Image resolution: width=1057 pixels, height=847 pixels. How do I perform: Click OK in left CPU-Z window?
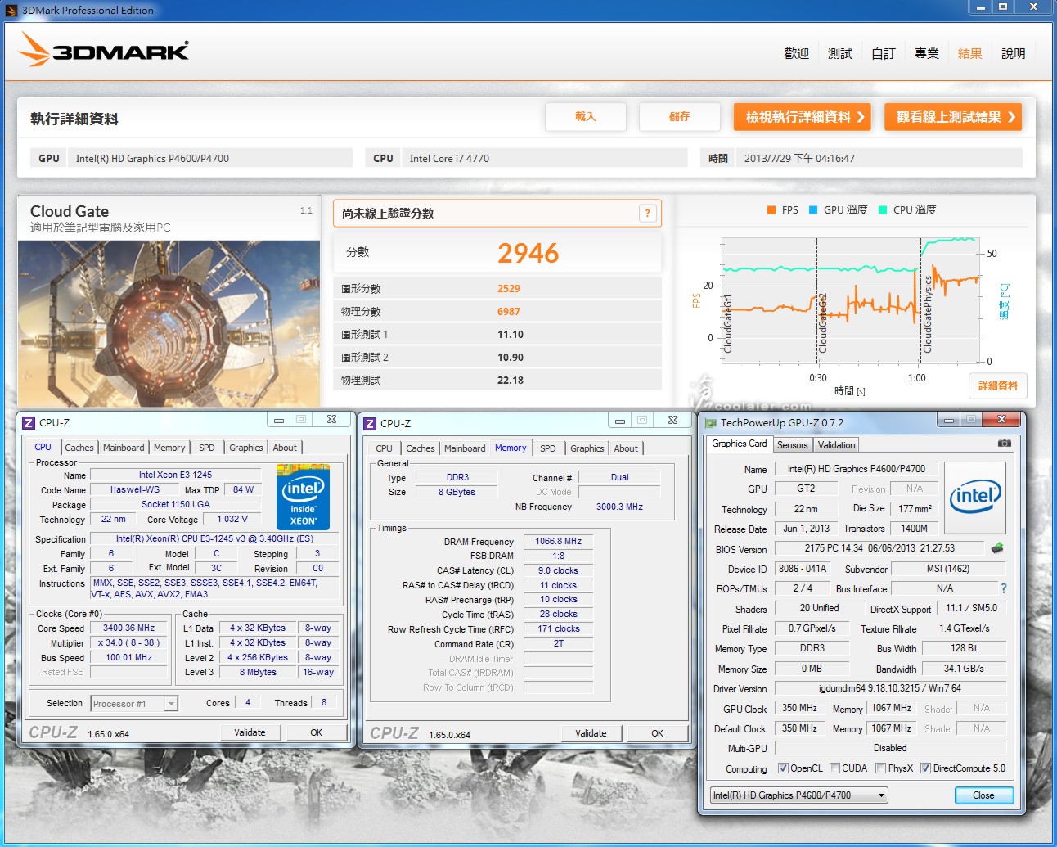point(316,732)
